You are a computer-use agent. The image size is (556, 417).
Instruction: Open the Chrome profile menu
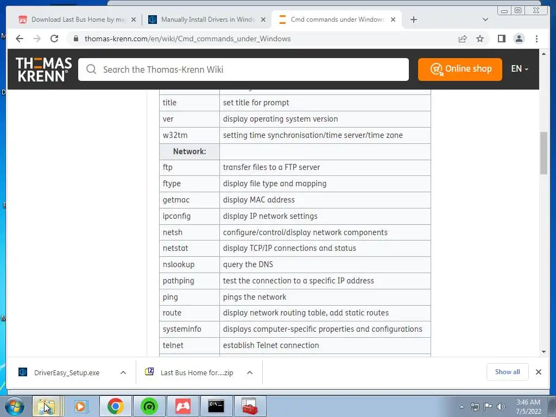point(519,39)
